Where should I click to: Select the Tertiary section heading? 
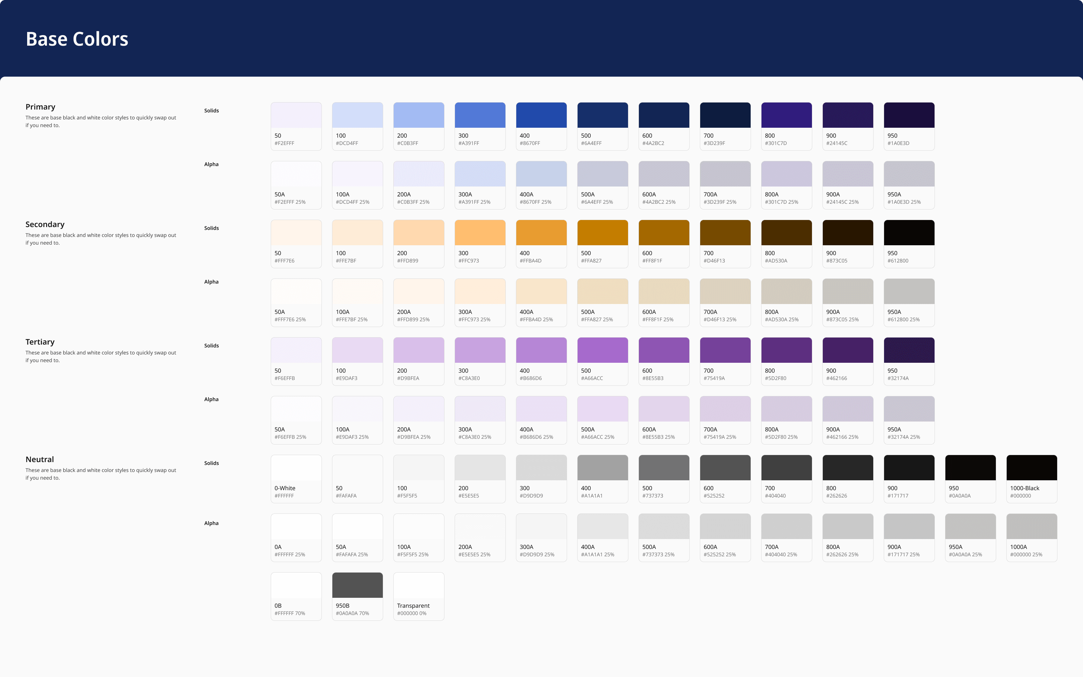[x=40, y=342]
